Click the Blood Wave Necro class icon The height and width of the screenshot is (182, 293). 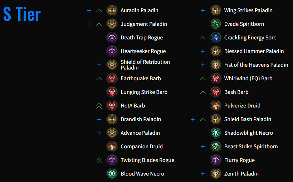112,174
